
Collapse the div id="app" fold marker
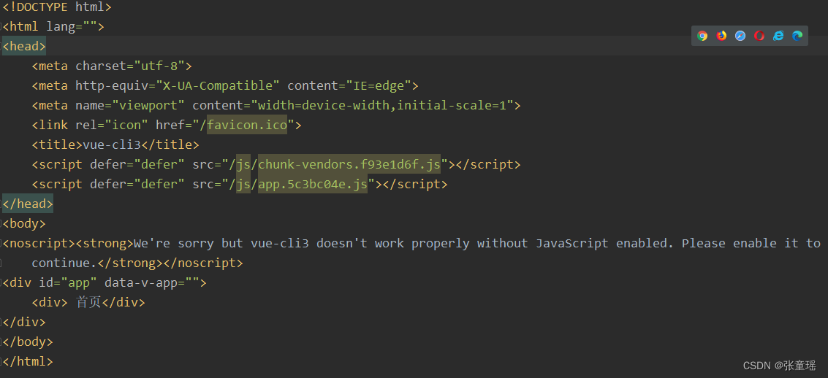pyautogui.click(x=1, y=283)
